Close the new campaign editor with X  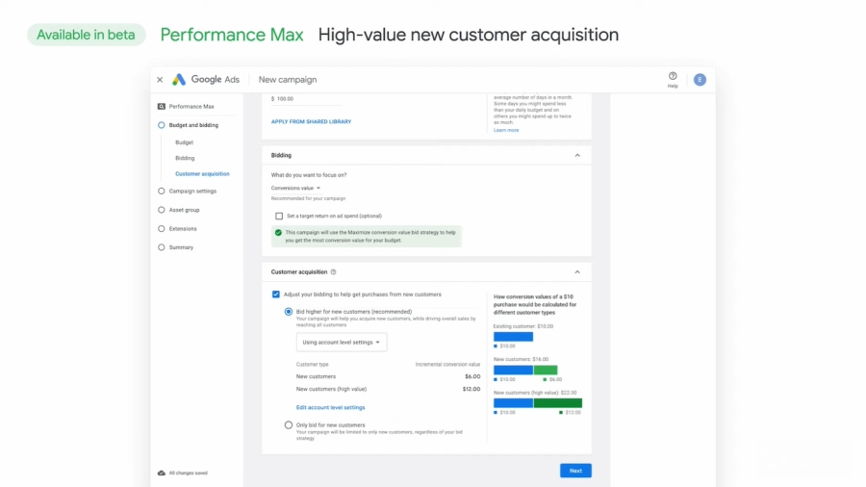coord(160,80)
